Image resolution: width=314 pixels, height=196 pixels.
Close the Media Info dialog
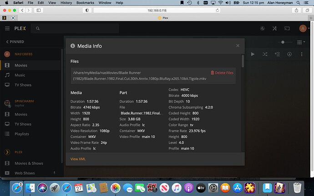[238, 45]
